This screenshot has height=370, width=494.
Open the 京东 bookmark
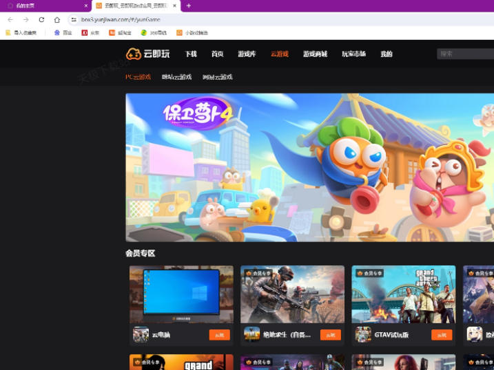(x=90, y=33)
